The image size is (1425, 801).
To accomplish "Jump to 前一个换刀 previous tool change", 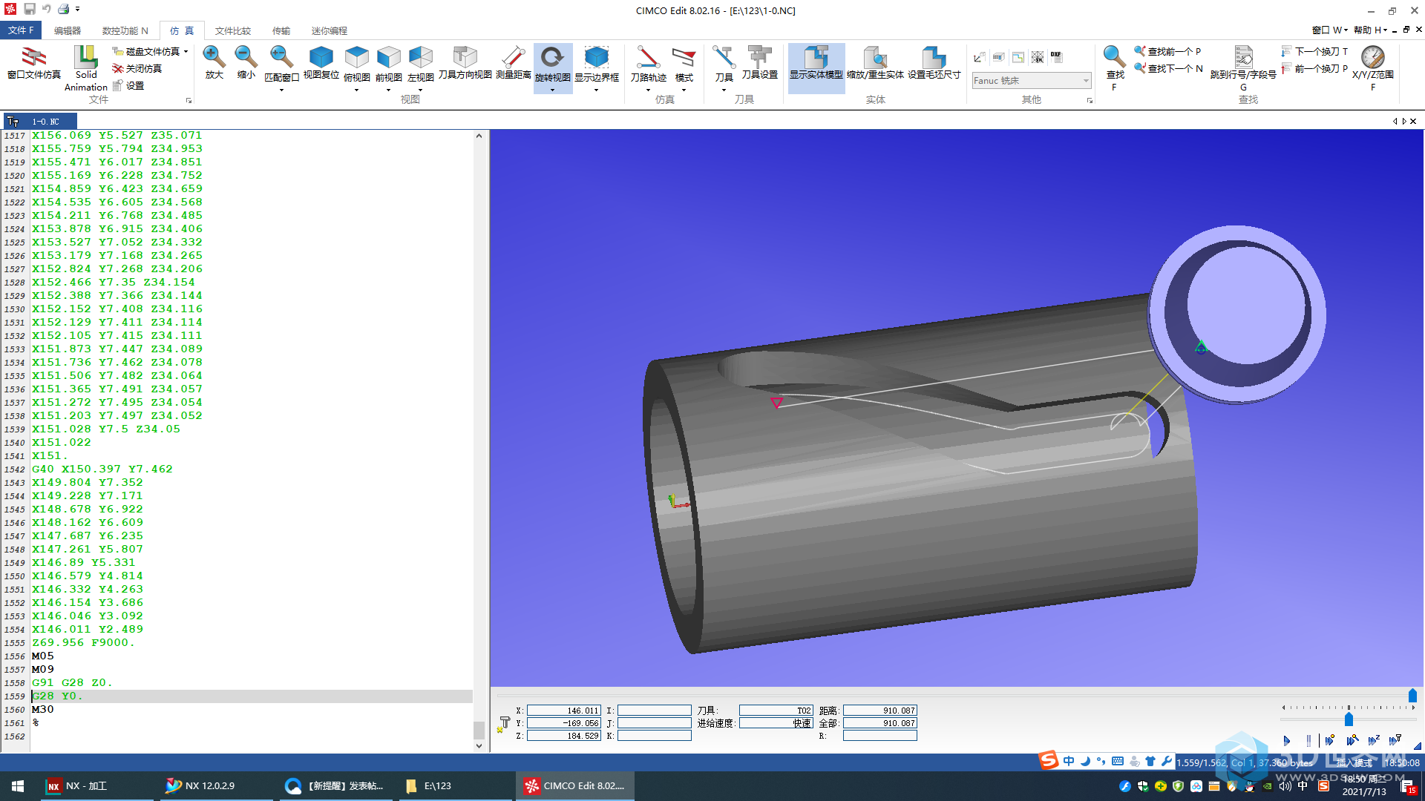I will [x=1314, y=68].
